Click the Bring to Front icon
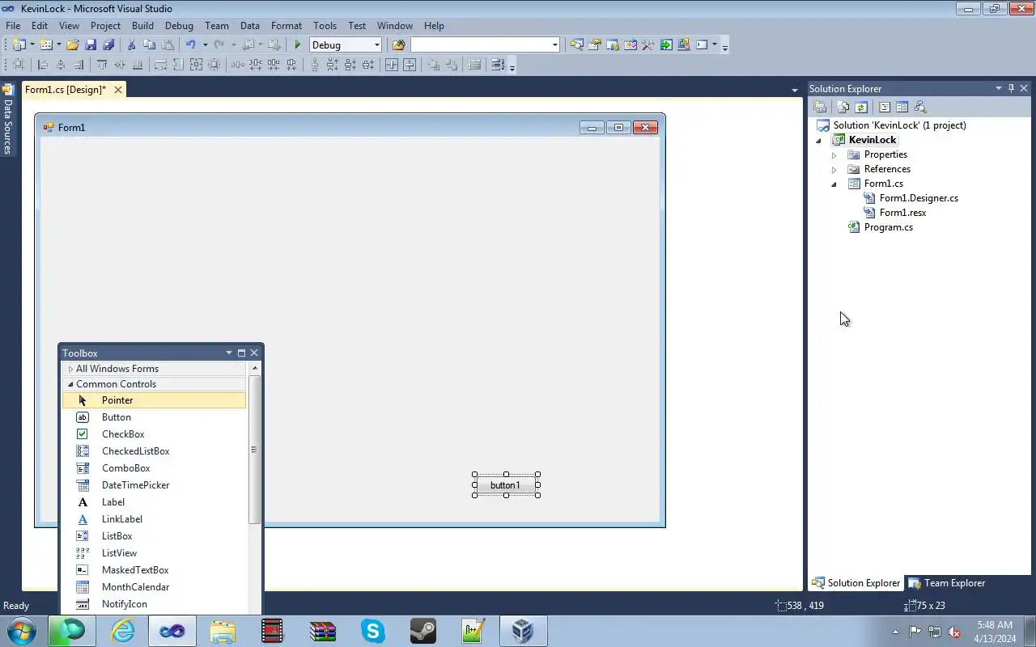The image size is (1036, 647). (x=434, y=65)
